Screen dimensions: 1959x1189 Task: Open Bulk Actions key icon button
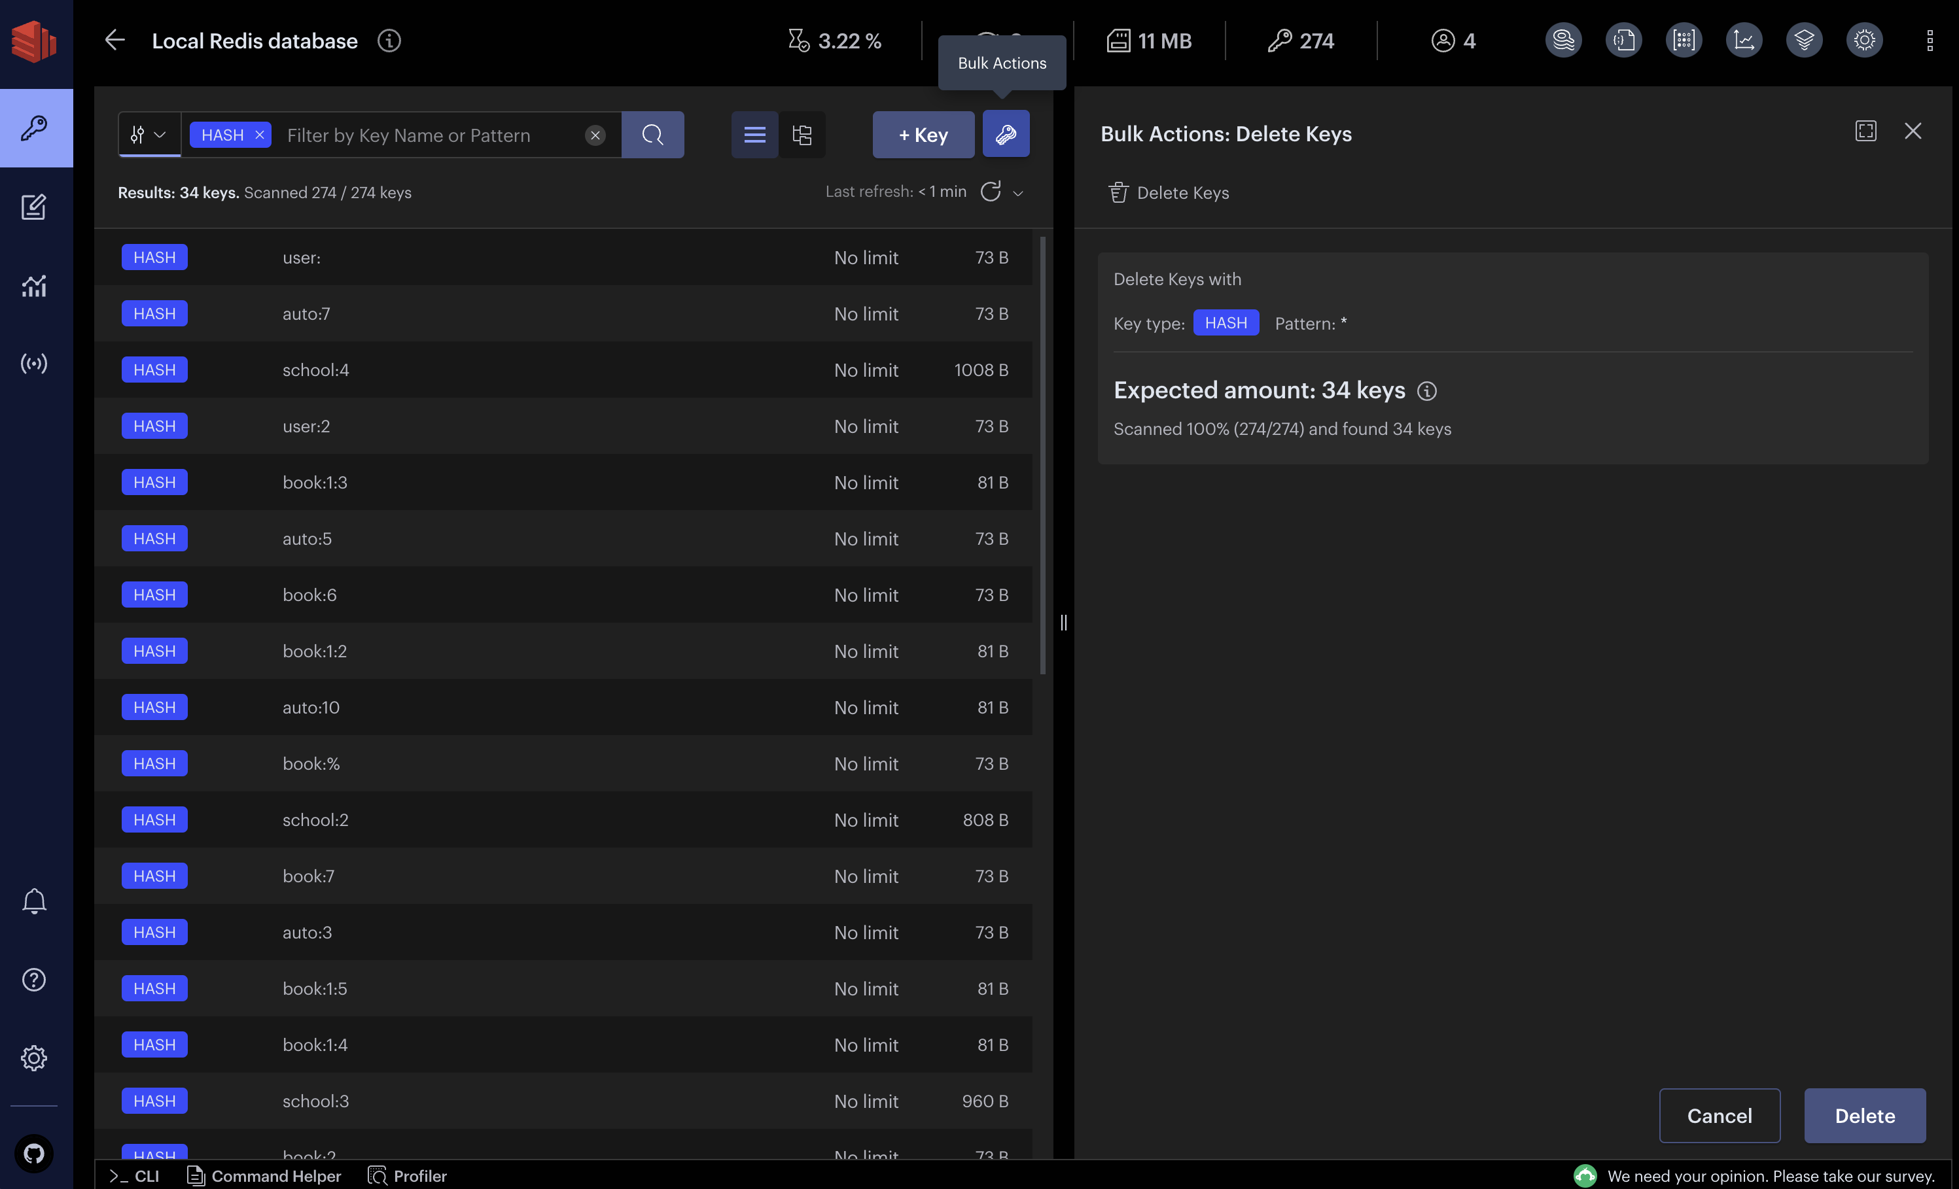(1006, 134)
